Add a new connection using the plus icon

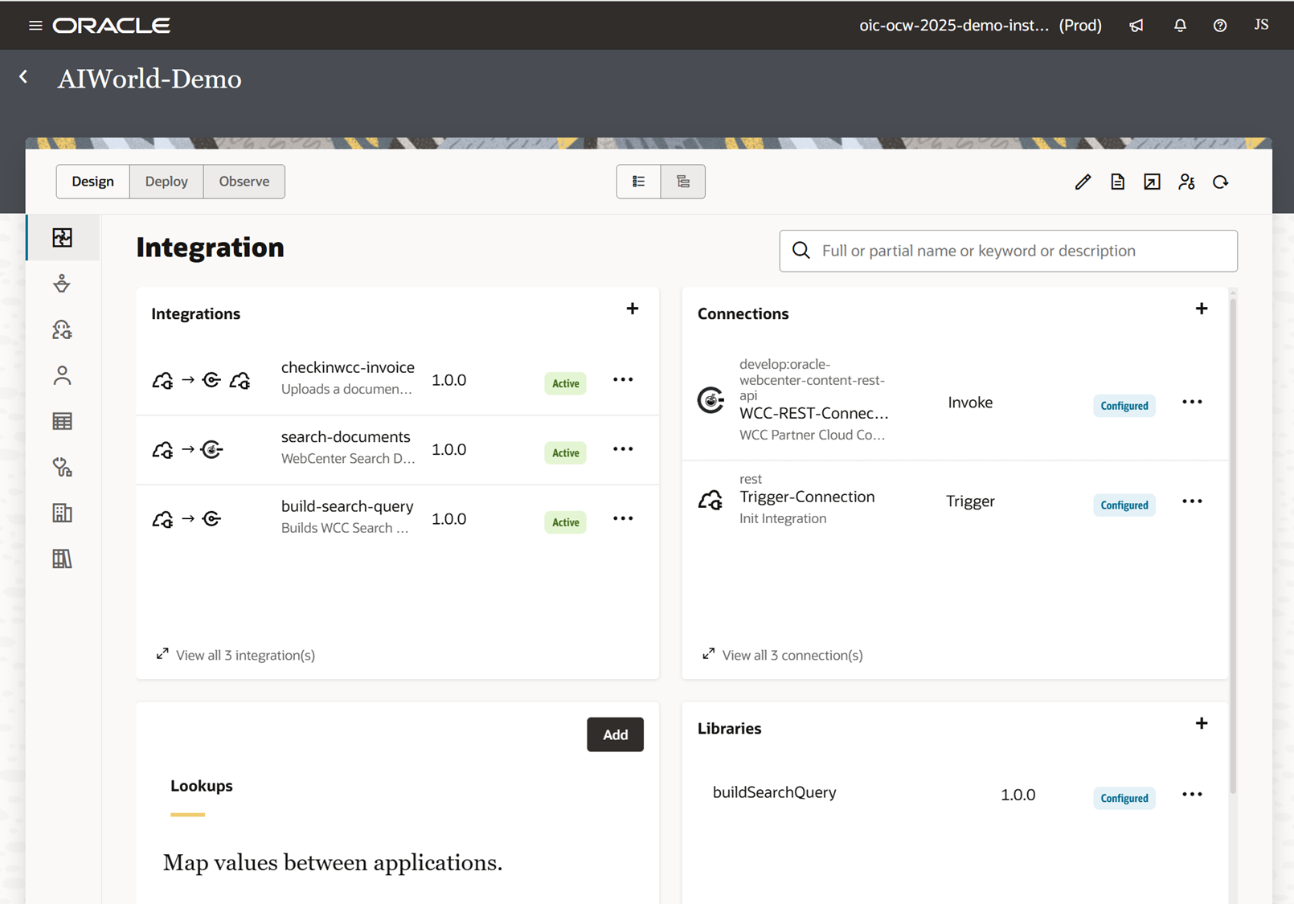pyautogui.click(x=1202, y=308)
